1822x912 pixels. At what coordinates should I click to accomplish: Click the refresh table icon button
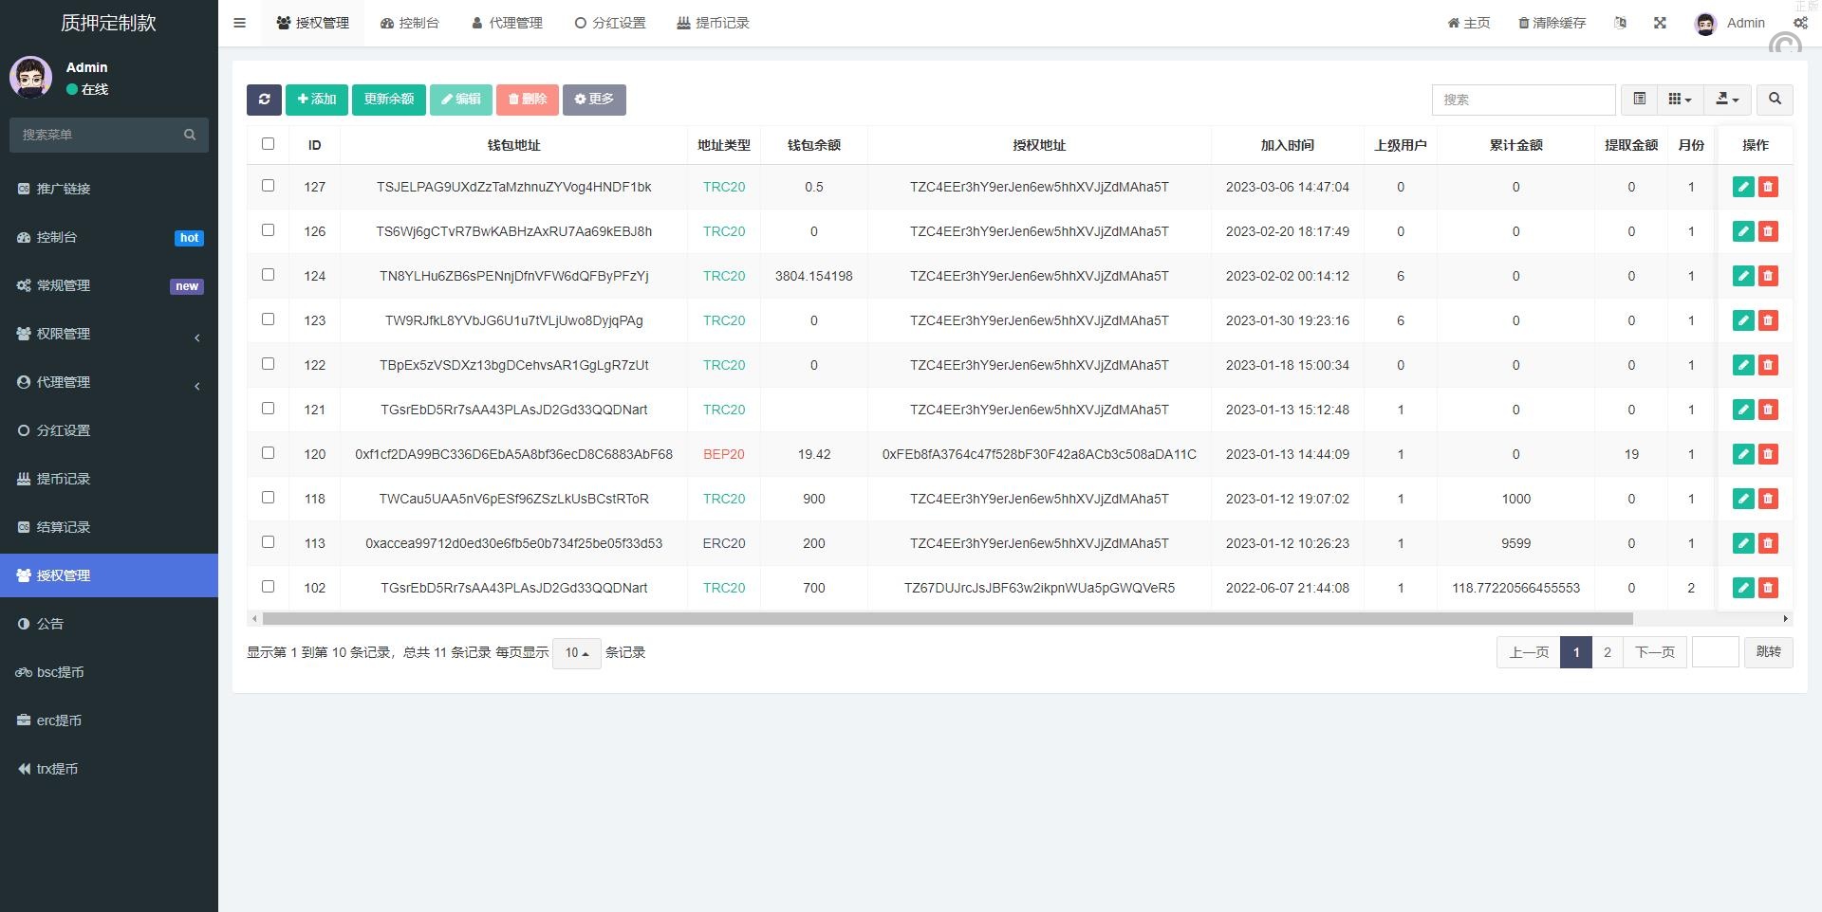tap(264, 100)
